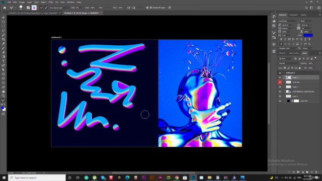This screenshot has width=322, height=181.
Task: Select the Move tool
Action: tap(4, 18)
